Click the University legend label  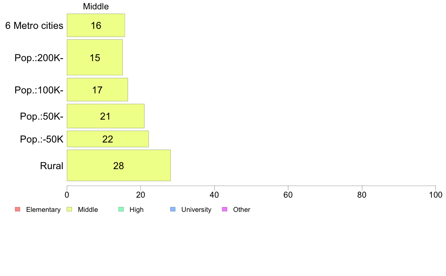(x=196, y=210)
